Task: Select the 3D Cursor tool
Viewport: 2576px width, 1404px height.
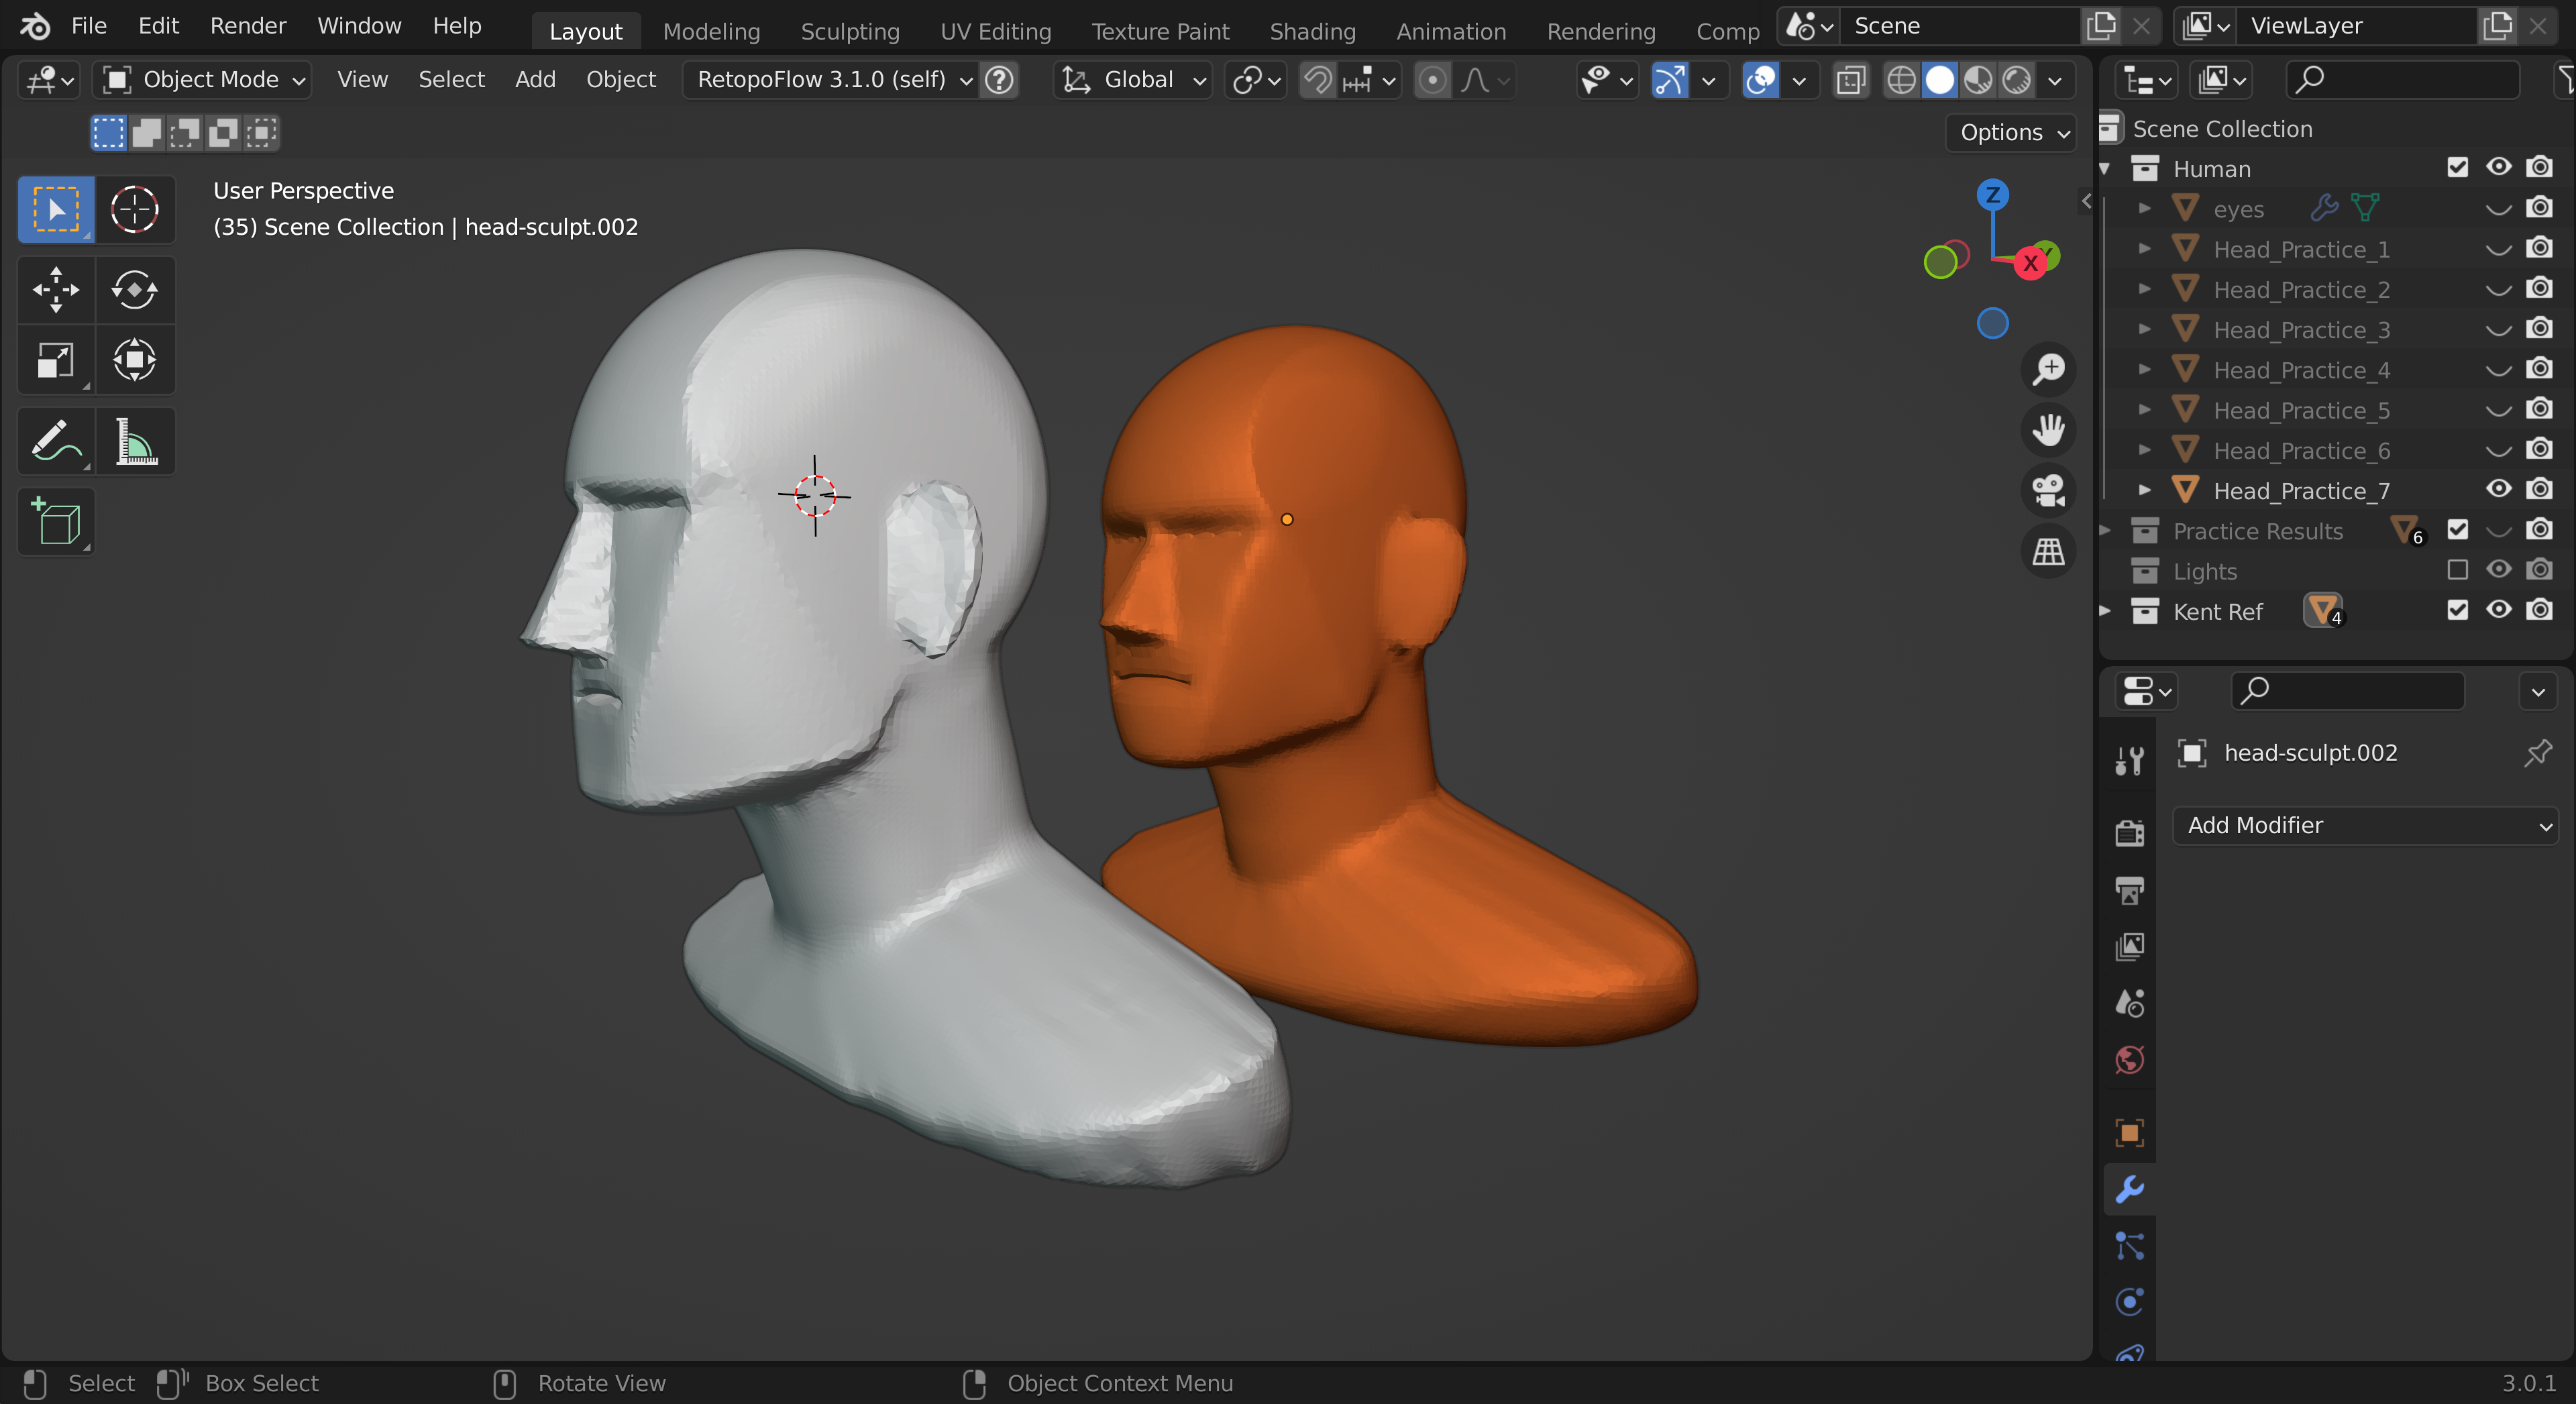Action: [x=134, y=210]
